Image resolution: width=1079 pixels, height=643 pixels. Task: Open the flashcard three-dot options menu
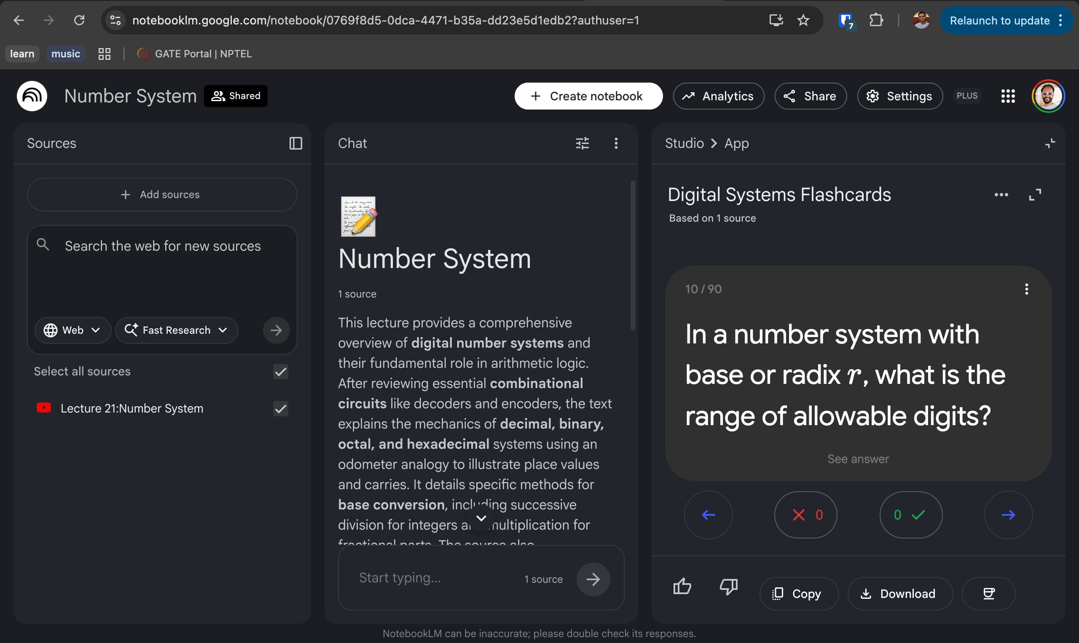(x=1027, y=289)
